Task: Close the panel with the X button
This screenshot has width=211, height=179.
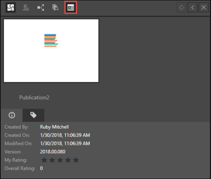Action: tap(203, 8)
